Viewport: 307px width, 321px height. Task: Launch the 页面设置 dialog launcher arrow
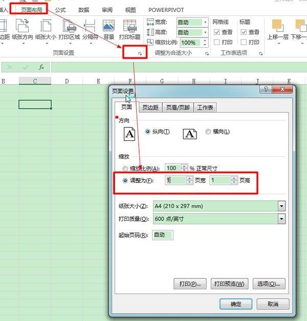tap(140, 54)
